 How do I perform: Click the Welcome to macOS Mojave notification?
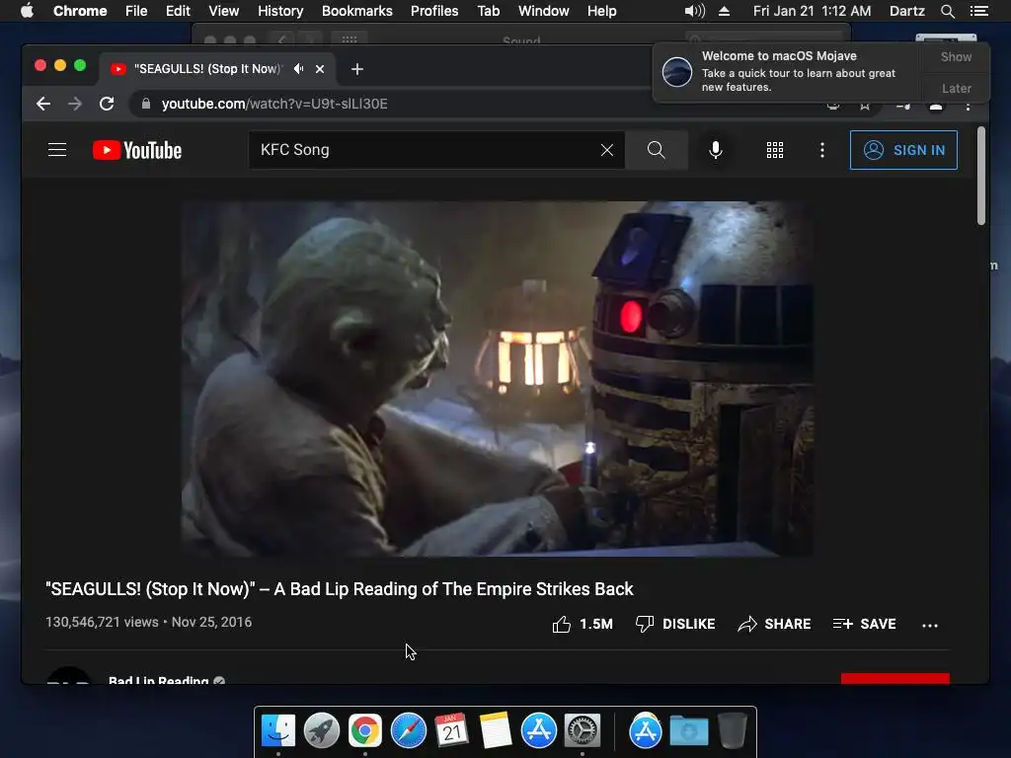coord(787,71)
